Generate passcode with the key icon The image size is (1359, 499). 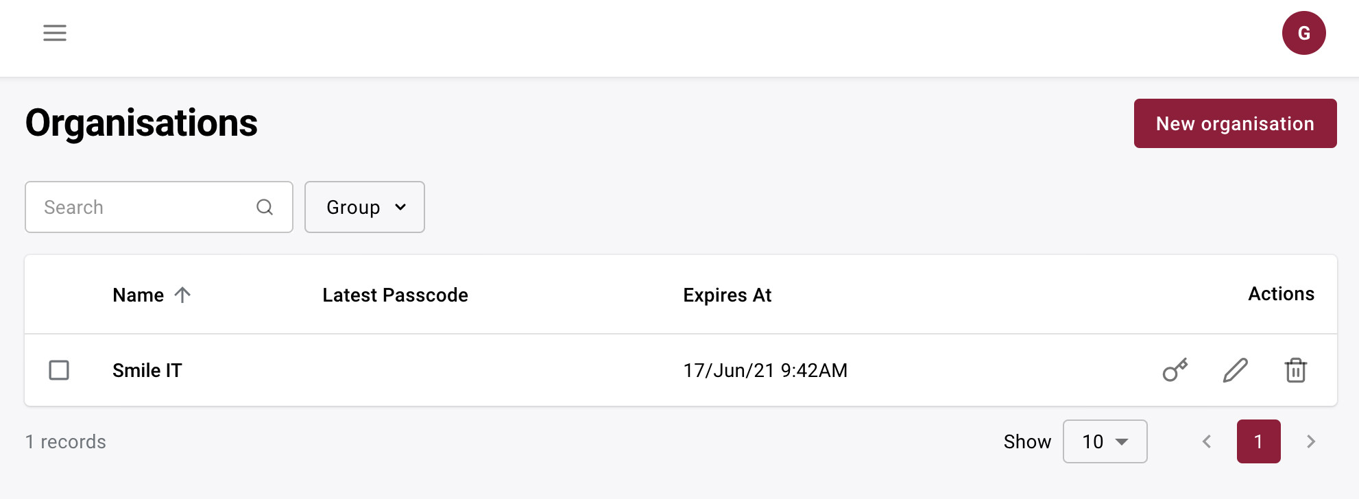coord(1175,370)
